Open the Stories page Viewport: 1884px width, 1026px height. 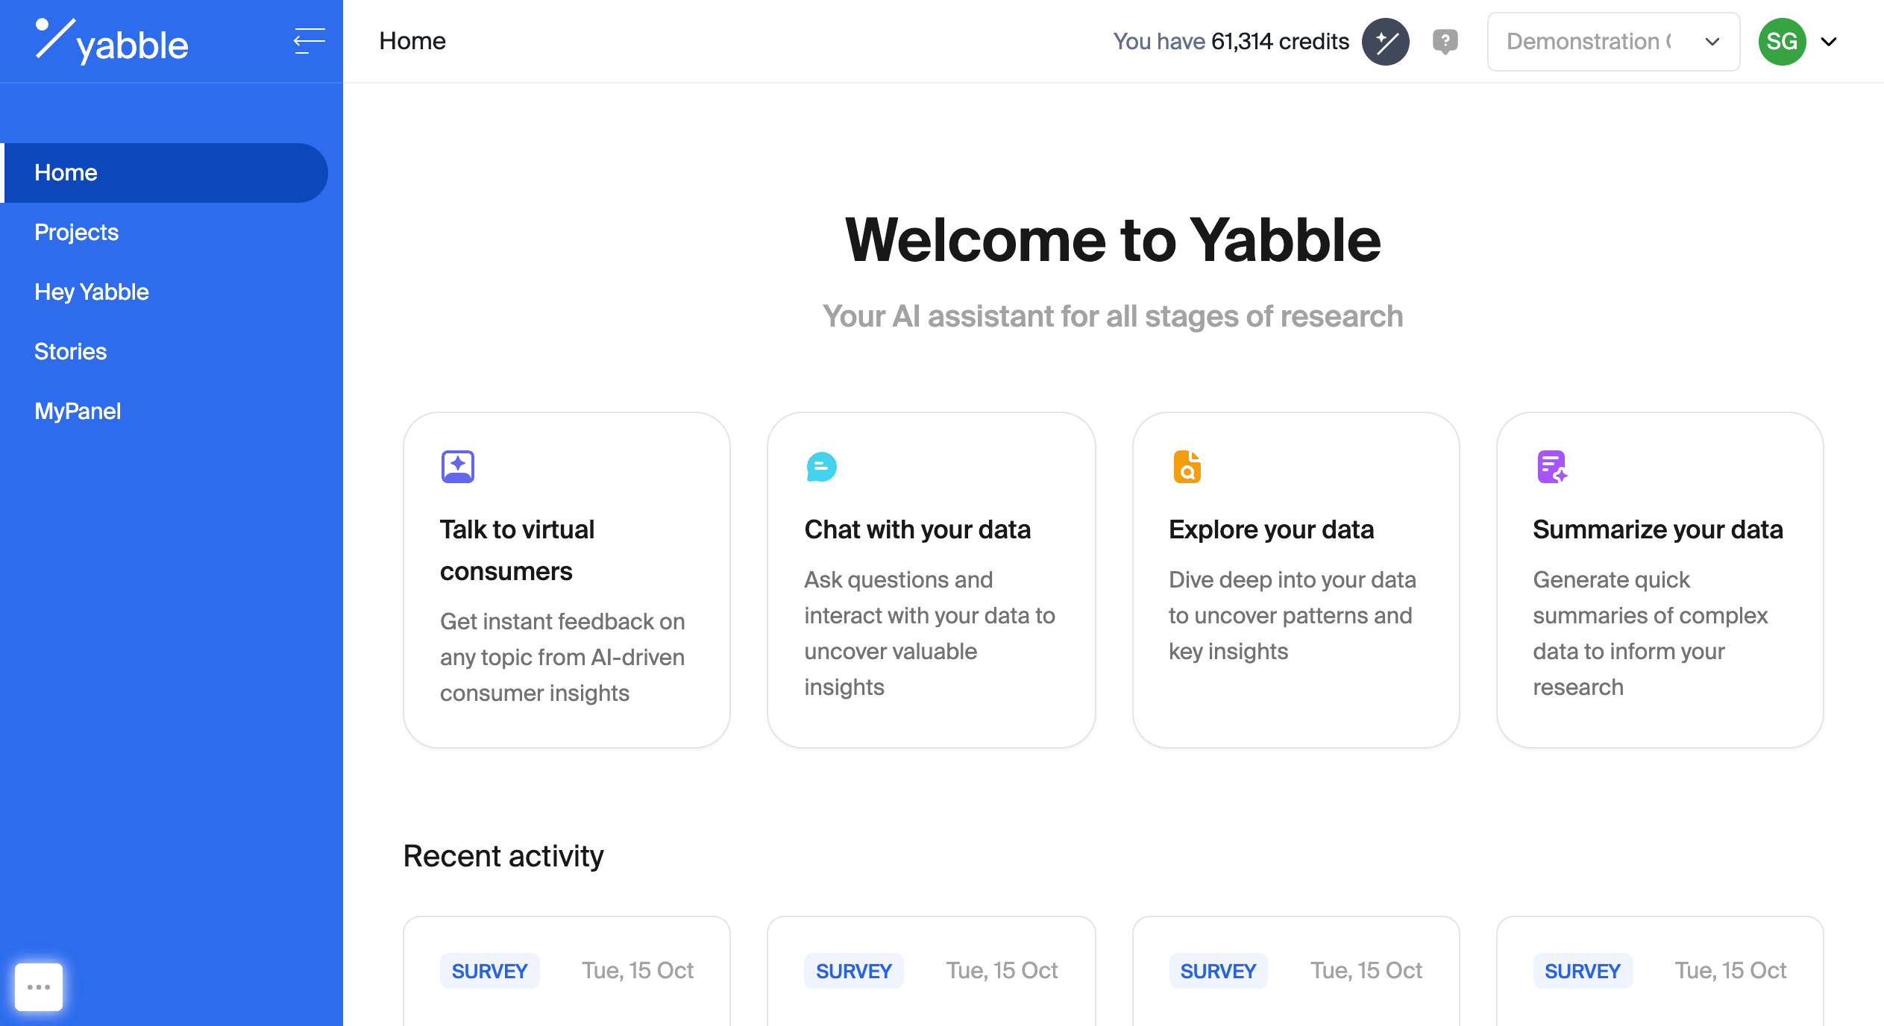pyautogui.click(x=70, y=351)
